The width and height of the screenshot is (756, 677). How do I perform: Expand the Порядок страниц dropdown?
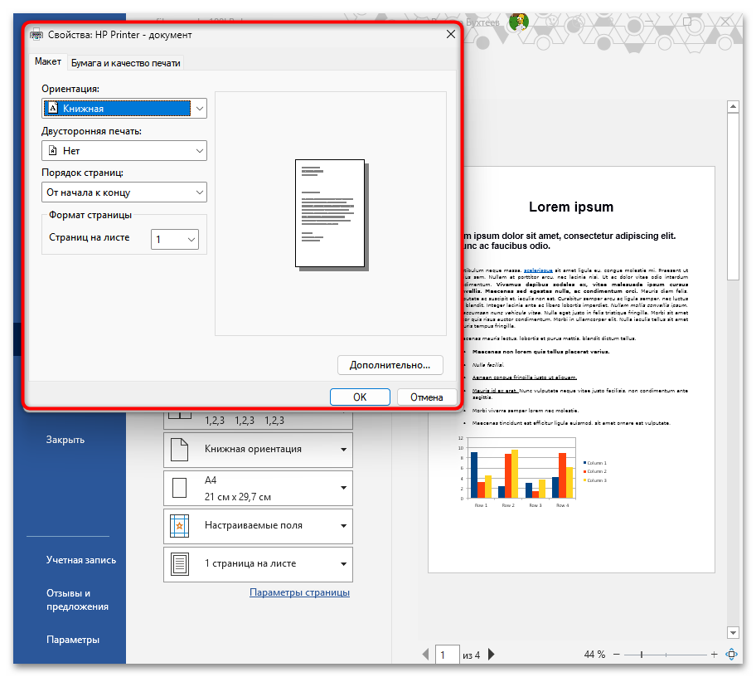[124, 192]
